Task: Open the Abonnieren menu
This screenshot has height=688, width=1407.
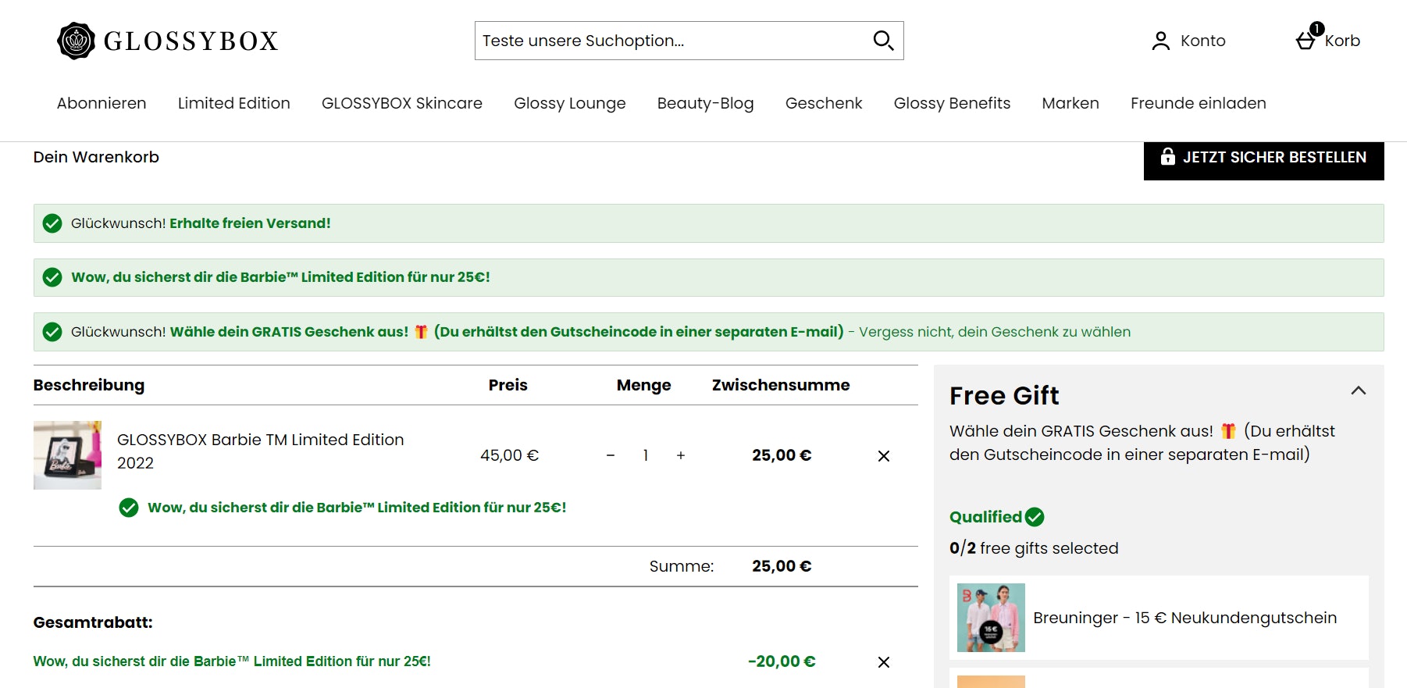Action: tap(102, 103)
